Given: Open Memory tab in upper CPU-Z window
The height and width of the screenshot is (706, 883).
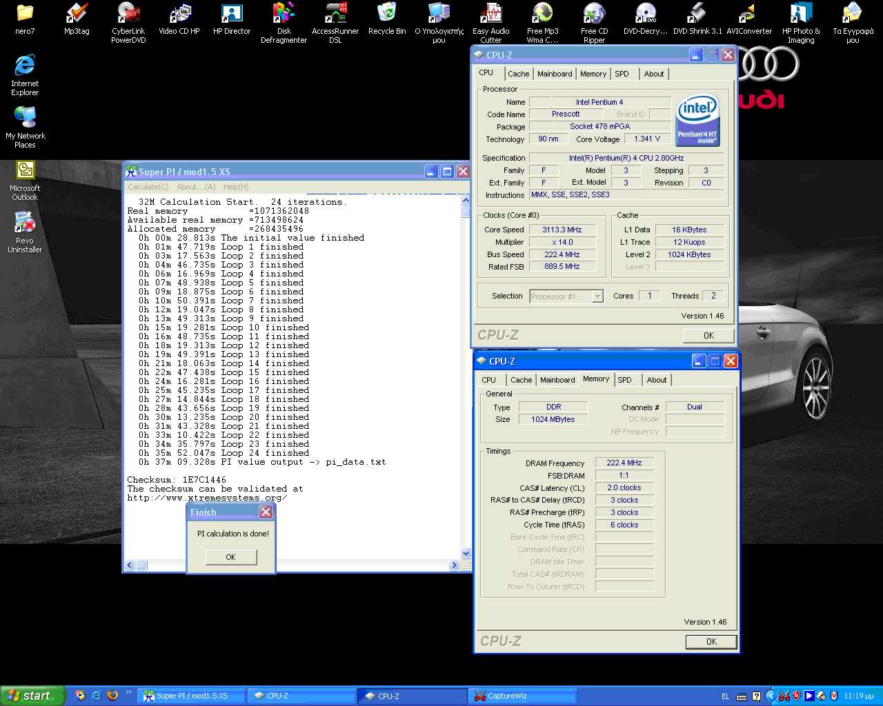Looking at the screenshot, I should coord(593,74).
